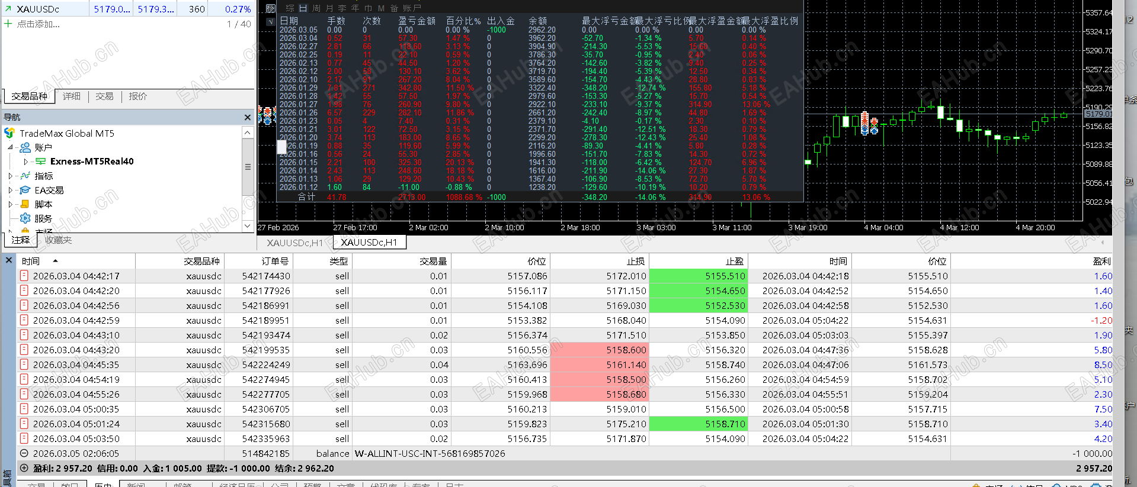Screen dimensions: 1137x487
Task: Expand the 脚本 tree node
Action: pos(10,204)
